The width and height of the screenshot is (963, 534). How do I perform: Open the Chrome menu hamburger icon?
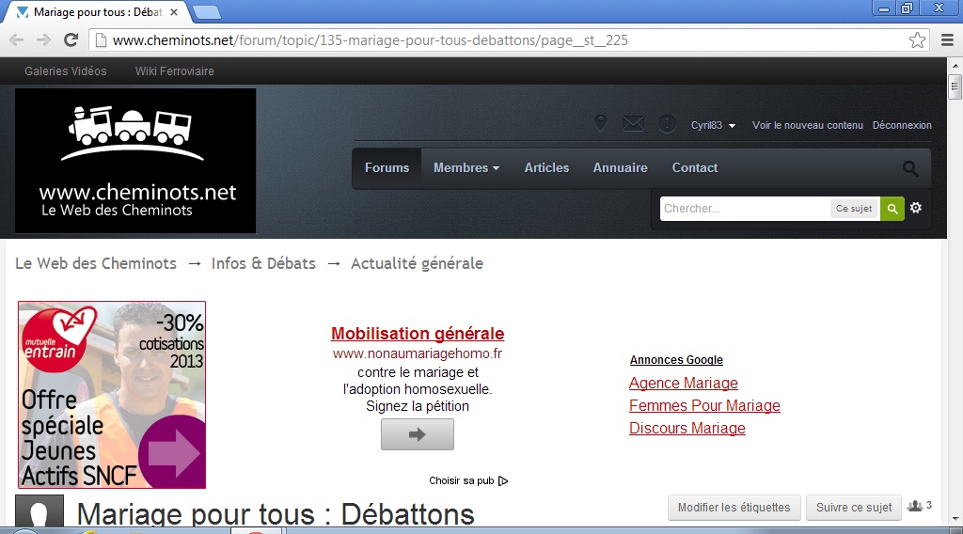click(x=948, y=40)
